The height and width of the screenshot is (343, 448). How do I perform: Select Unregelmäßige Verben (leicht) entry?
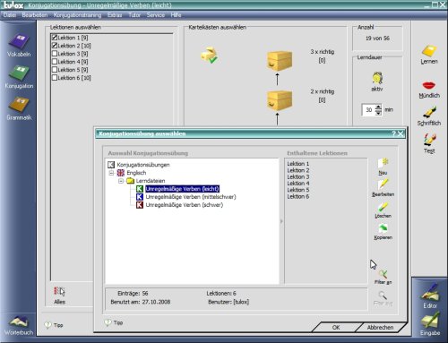pyautogui.click(x=182, y=189)
